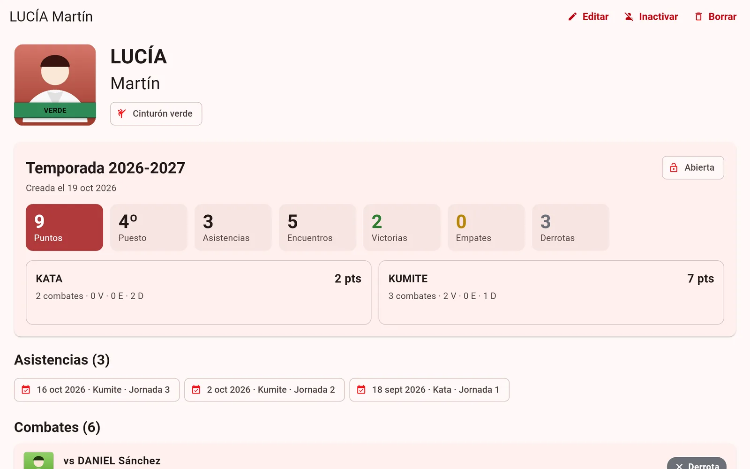This screenshot has height=469, width=750.
Task: Click calendar icon for 18 sept 2026 attendance
Action: tap(361, 390)
